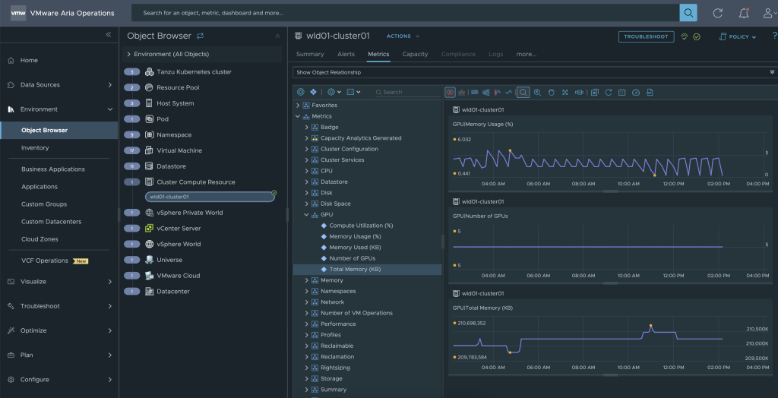Open the Capacity tab
Viewport: 778px width, 398px height.
tap(416, 54)
